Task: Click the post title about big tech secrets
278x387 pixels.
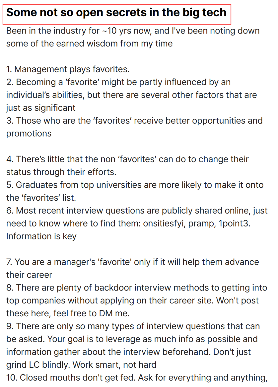Action: click(x=116, y=13)
